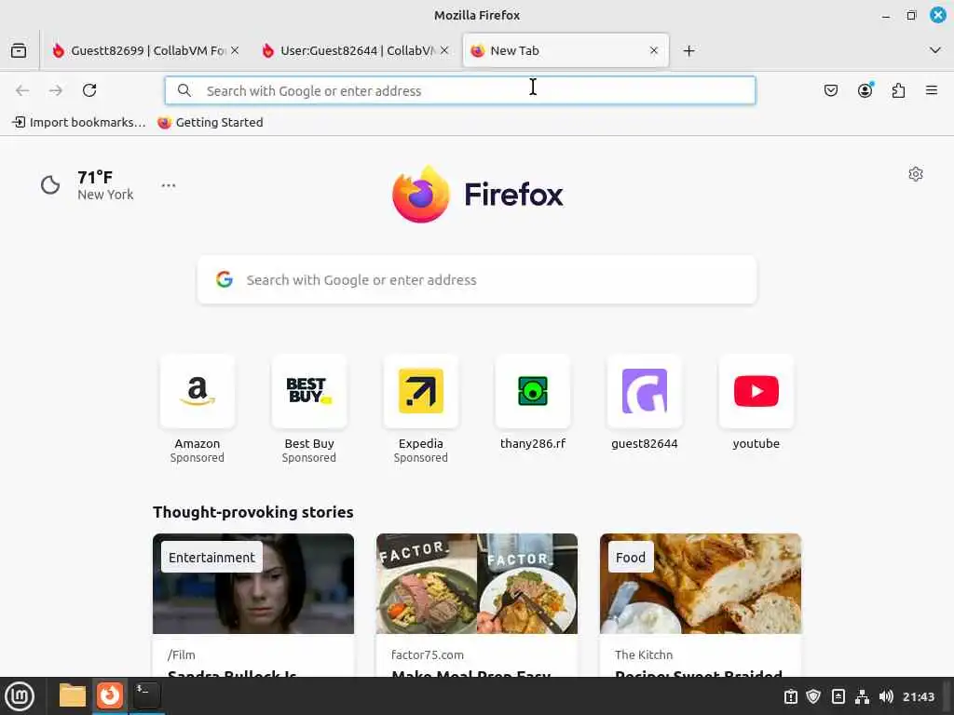Open weather widget three-dot menu
954x715 pixels.
169,185
